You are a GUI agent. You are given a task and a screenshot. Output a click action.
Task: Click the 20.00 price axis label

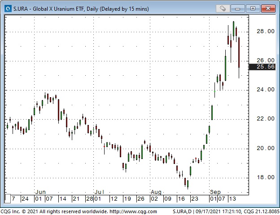tap(265, 148)
